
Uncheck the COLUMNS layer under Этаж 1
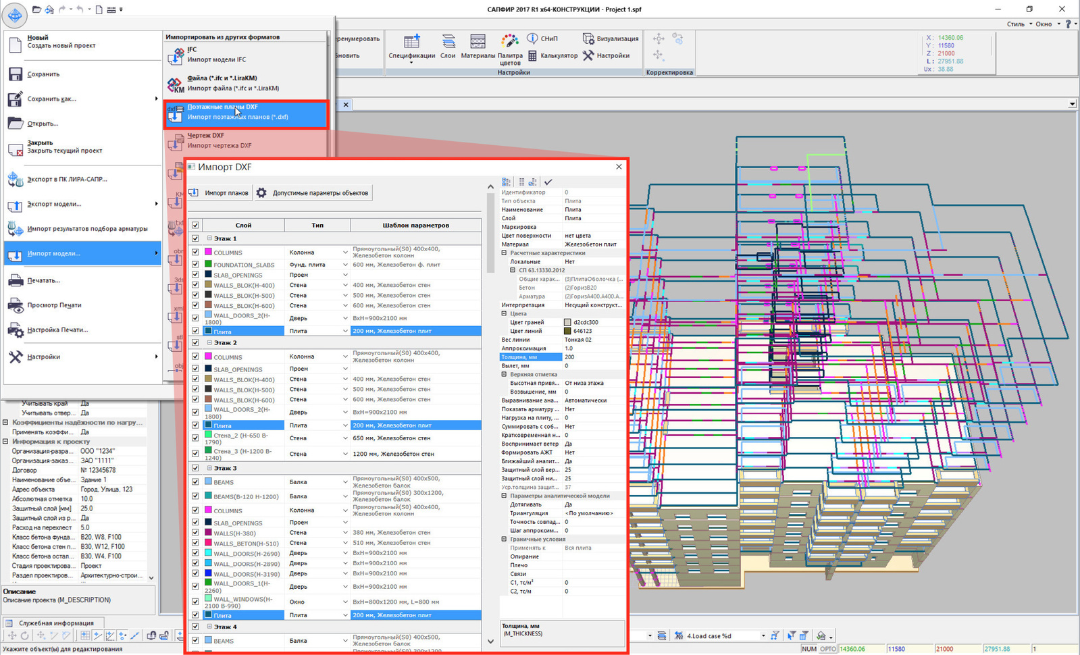click(195, 253)
